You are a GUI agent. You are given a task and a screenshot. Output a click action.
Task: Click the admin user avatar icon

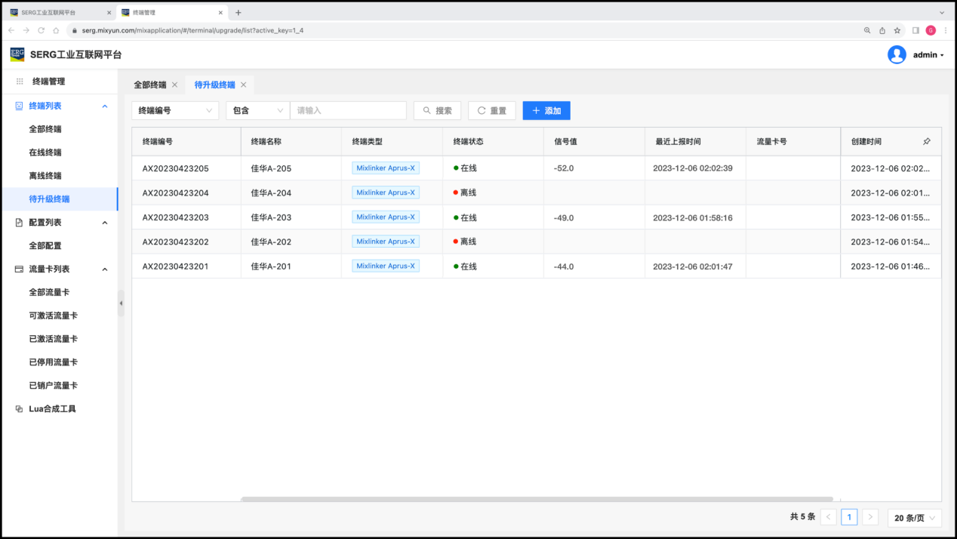tap(897, 54)
